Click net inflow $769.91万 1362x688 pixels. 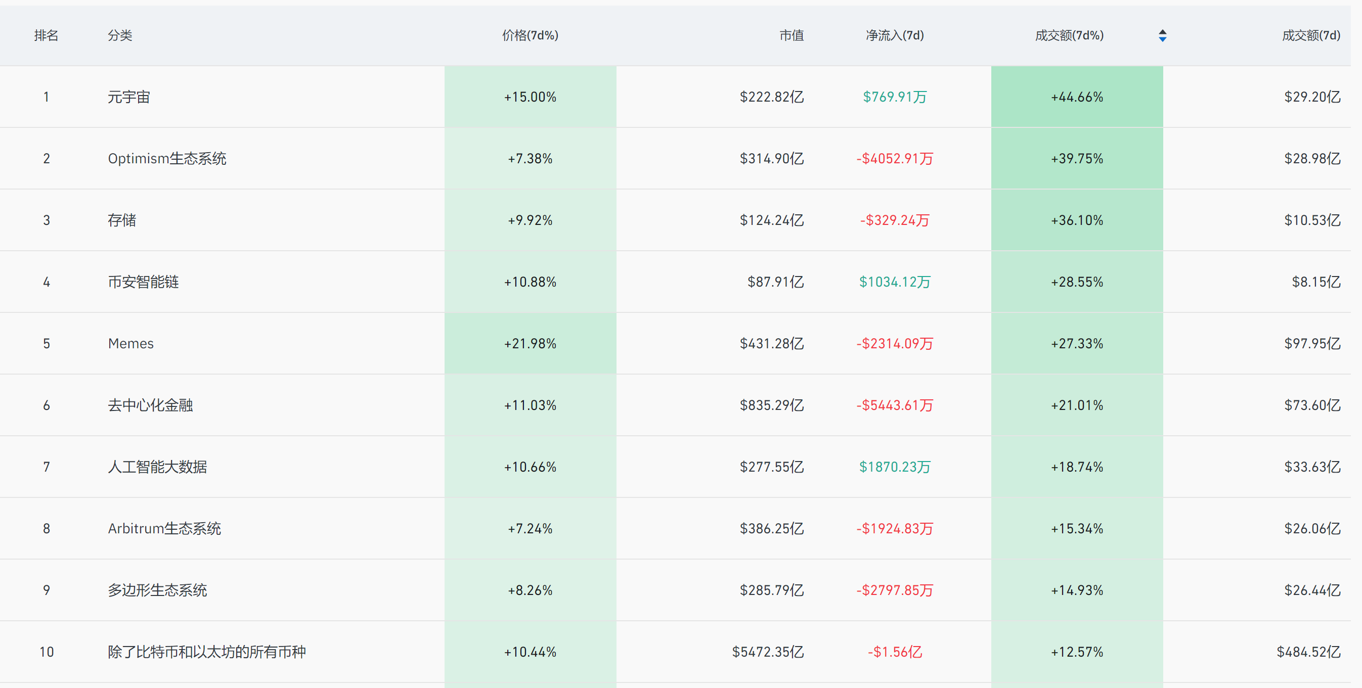pyautogui.click(x=895, y=97)
